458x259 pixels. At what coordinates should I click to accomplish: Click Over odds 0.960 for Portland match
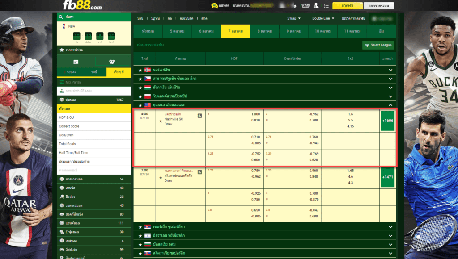coord(314,170)
